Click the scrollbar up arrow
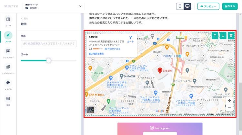 pyautogui.click(x=241, y=14)
